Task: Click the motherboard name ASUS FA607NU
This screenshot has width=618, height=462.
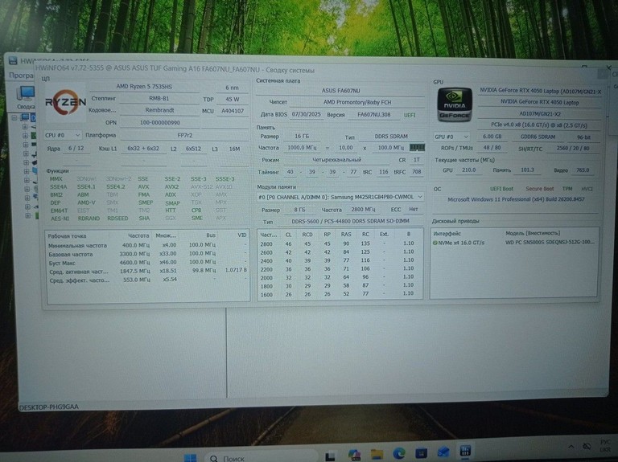Action: tap(340, 91)
